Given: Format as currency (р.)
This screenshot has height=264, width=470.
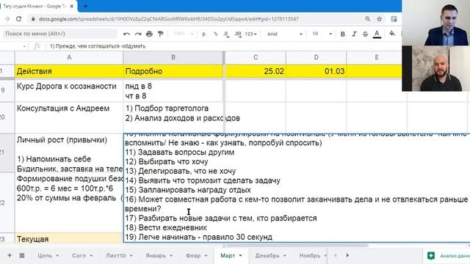Looking at the screenshot, I should (x=204, y=34).
